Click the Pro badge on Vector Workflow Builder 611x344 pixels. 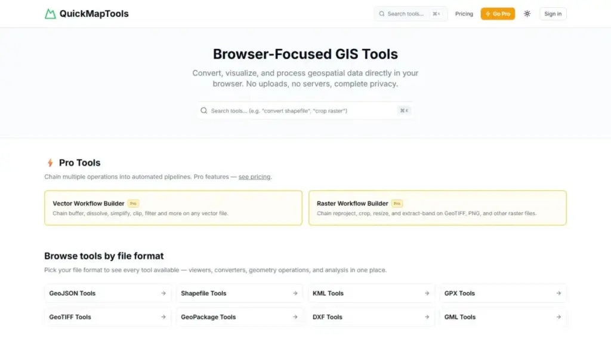point(133,204)
